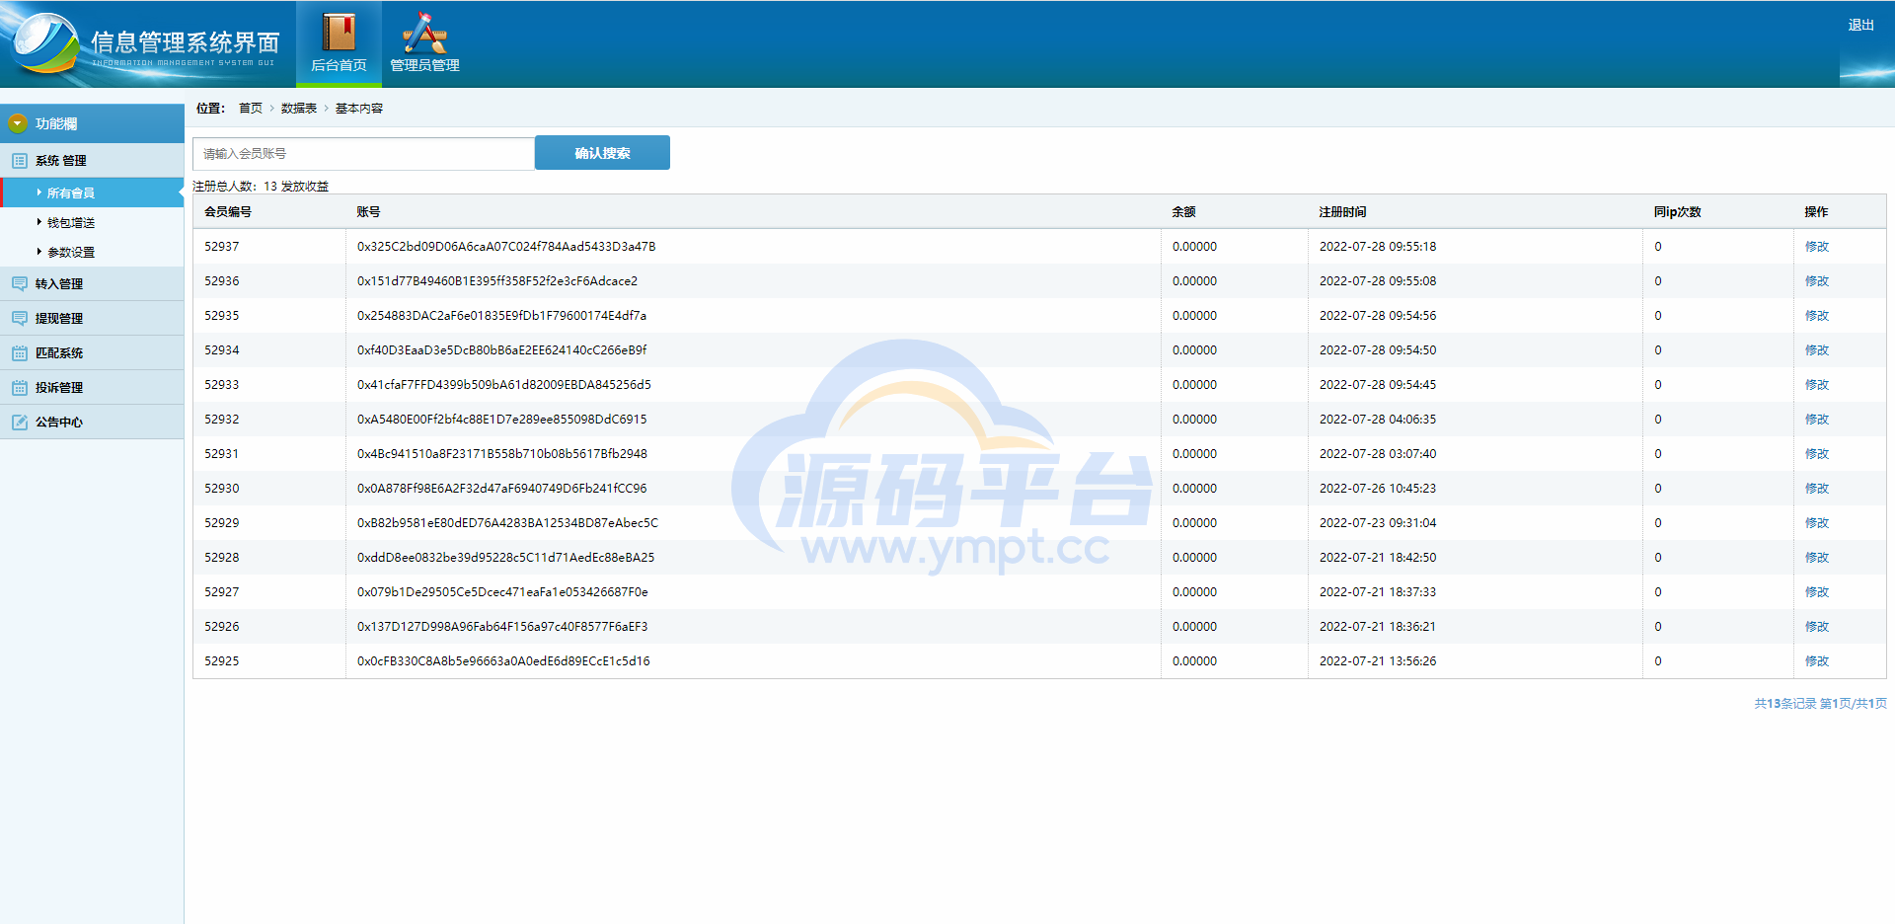Click 修改 for member 52932

coord(1816,420)
